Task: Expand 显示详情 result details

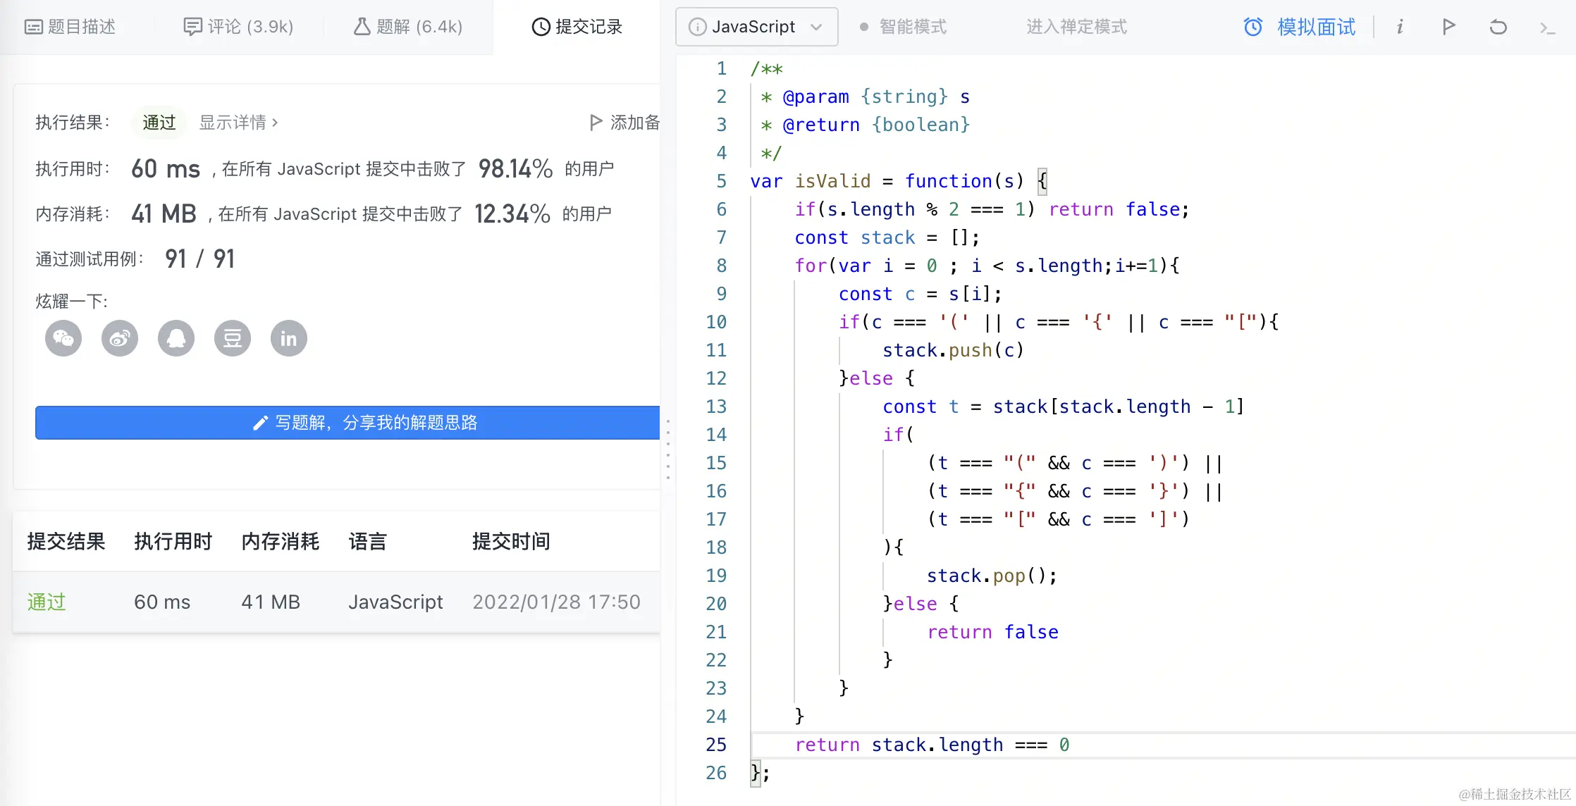Action: (x=238, y=123)
